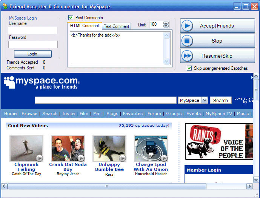
Task: Click the Member Login header
Action: click(x=204, y=170)
